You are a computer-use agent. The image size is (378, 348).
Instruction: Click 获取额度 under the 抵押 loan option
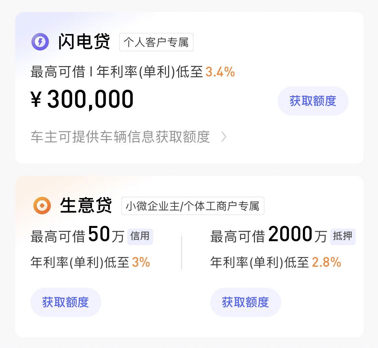(246, 302)
